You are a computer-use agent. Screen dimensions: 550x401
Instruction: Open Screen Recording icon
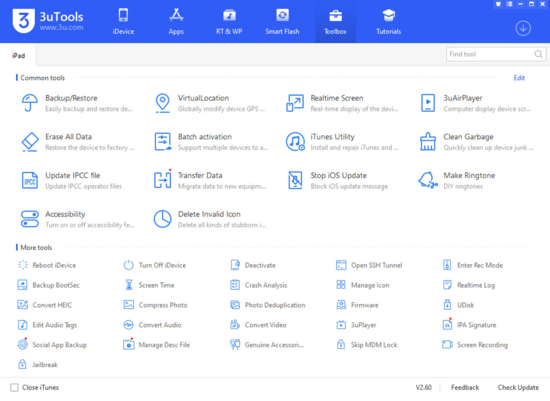[x=447, y=344]
